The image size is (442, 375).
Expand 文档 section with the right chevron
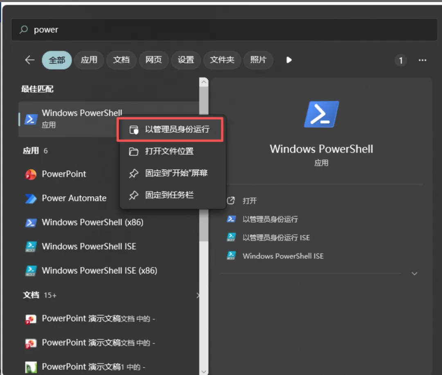click(198, 295)
